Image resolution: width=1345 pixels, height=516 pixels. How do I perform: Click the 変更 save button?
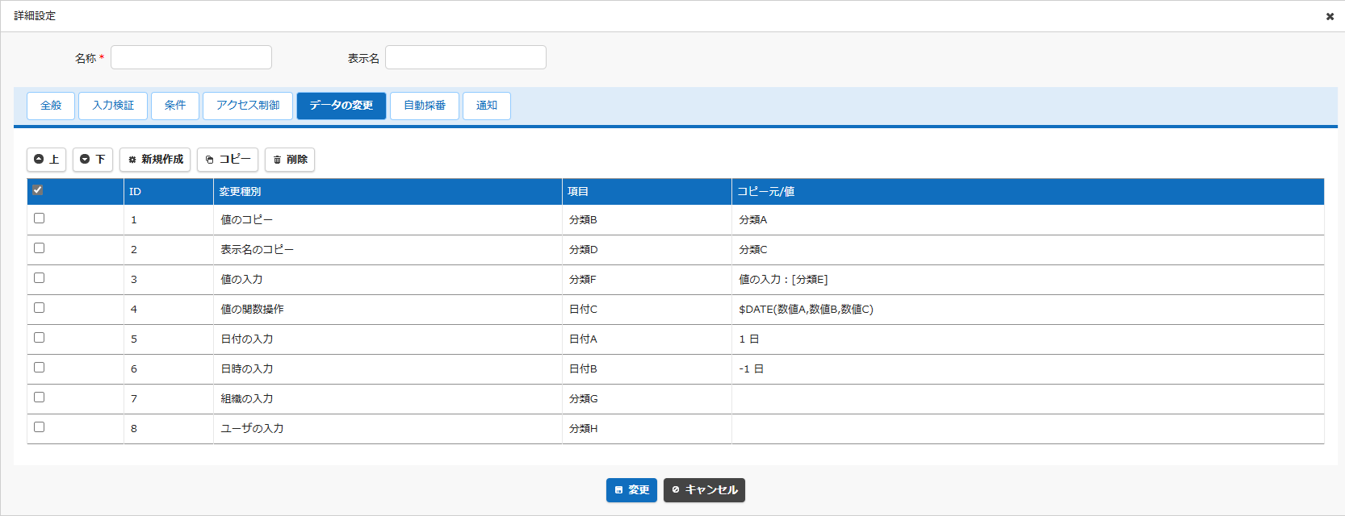tap(631, 490)
